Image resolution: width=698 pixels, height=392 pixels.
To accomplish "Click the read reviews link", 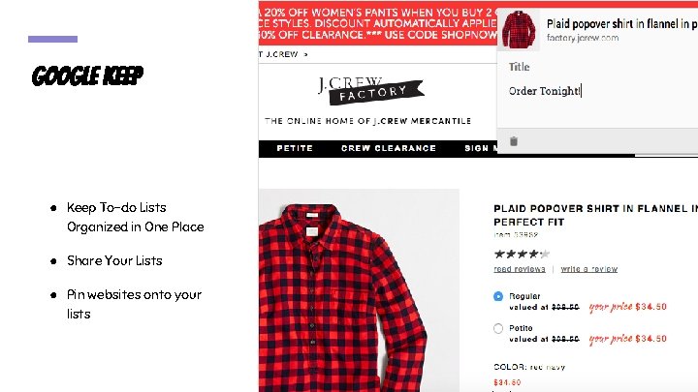I will 520,269.
